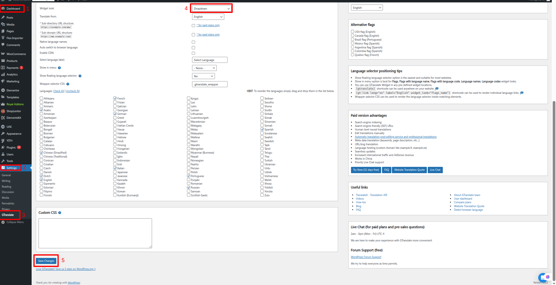
Task: Click the Save Changes button
Action: pyautogui.click(x=46, y=261)
